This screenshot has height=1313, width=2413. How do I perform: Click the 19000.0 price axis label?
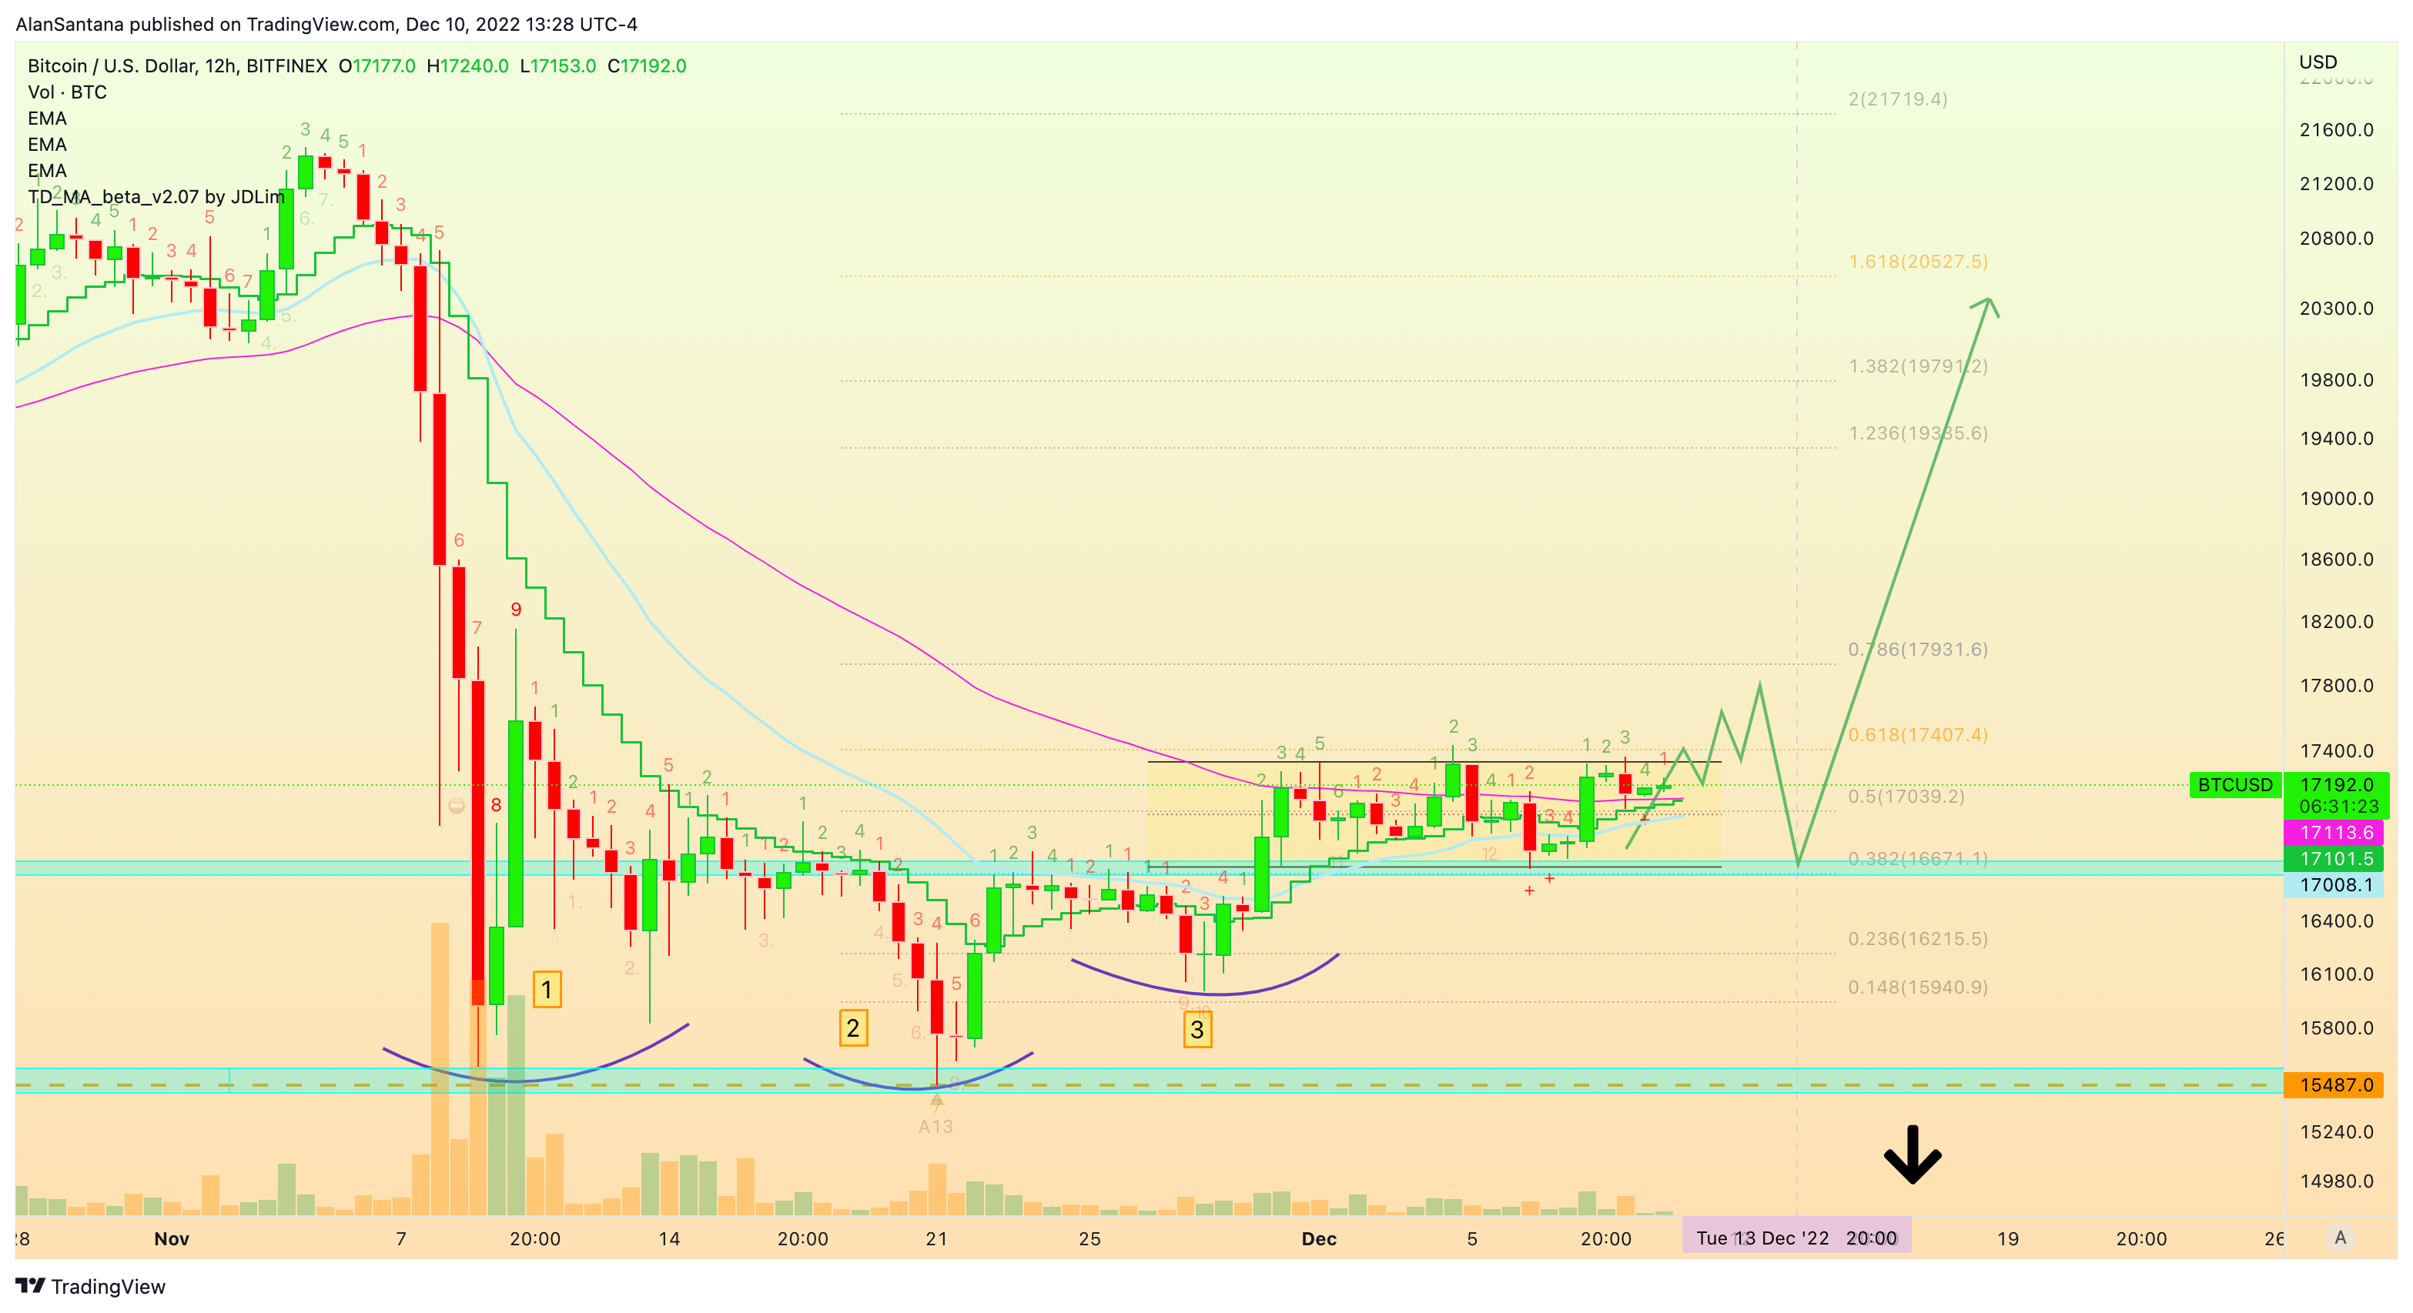coord(2336,498)
